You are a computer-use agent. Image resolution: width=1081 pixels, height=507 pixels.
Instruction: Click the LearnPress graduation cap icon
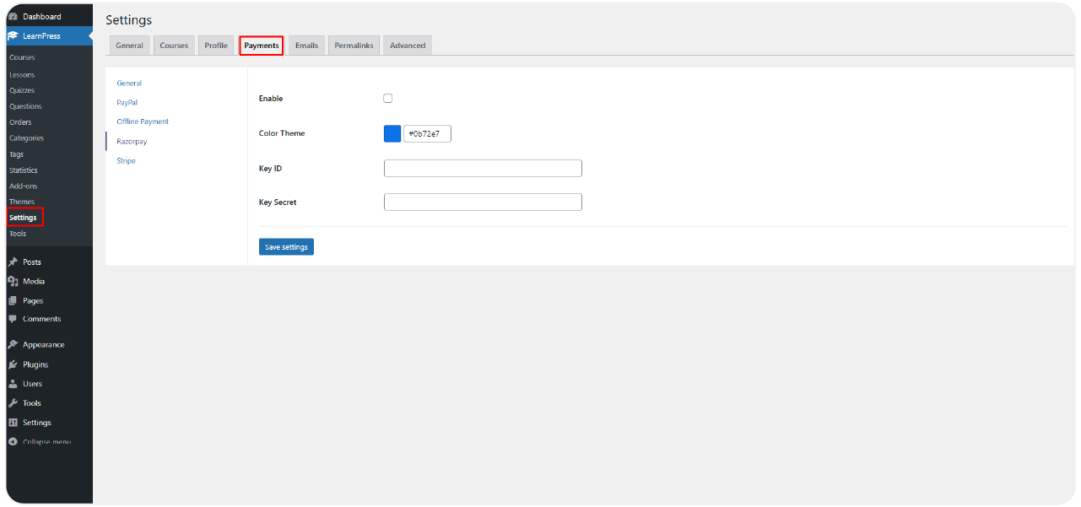[13, 36]
